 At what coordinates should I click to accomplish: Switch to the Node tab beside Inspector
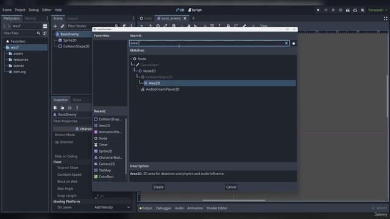(x=77, y=100)
